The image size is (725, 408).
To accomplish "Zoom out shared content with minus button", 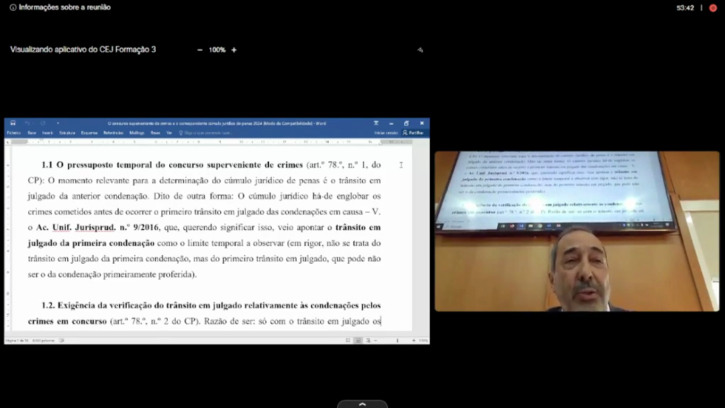I will click(199, 50).
